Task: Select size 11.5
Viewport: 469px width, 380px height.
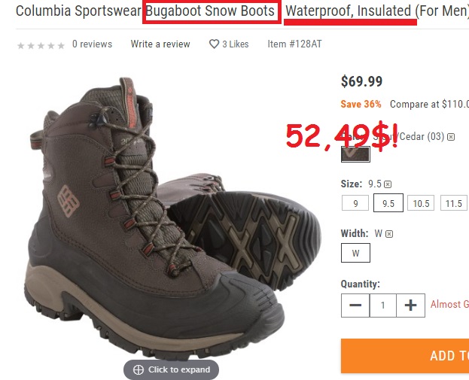Action: click(453, 203)
